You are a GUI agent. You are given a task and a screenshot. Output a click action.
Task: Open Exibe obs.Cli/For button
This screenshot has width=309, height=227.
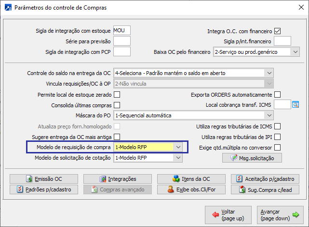191,189
